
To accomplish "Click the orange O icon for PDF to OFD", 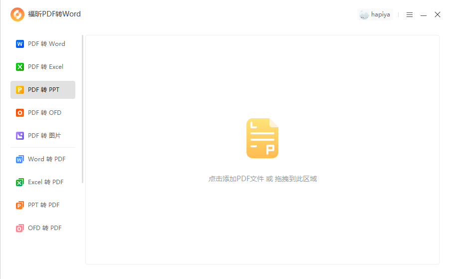I will click(20, 113).
